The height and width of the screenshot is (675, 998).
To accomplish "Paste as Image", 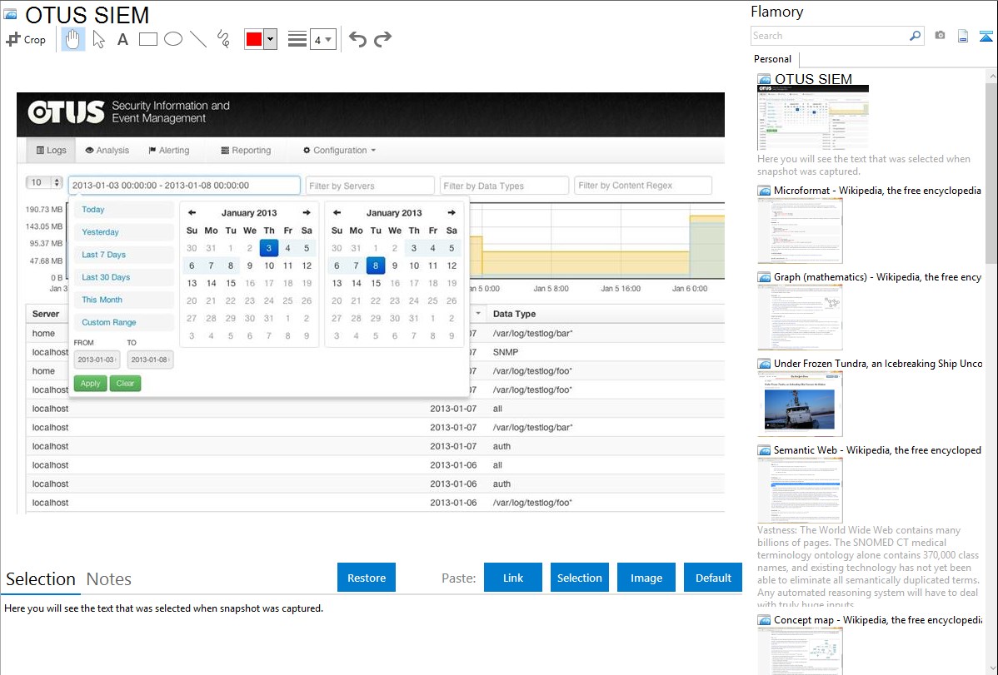I will 646,578.
